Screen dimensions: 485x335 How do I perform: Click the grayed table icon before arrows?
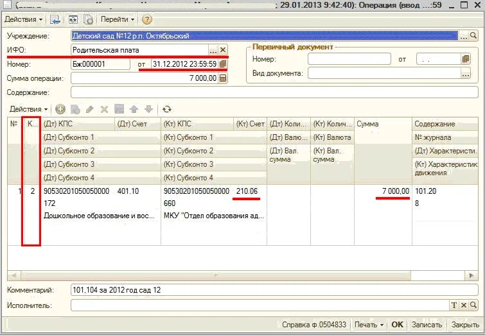click(119, 109)
